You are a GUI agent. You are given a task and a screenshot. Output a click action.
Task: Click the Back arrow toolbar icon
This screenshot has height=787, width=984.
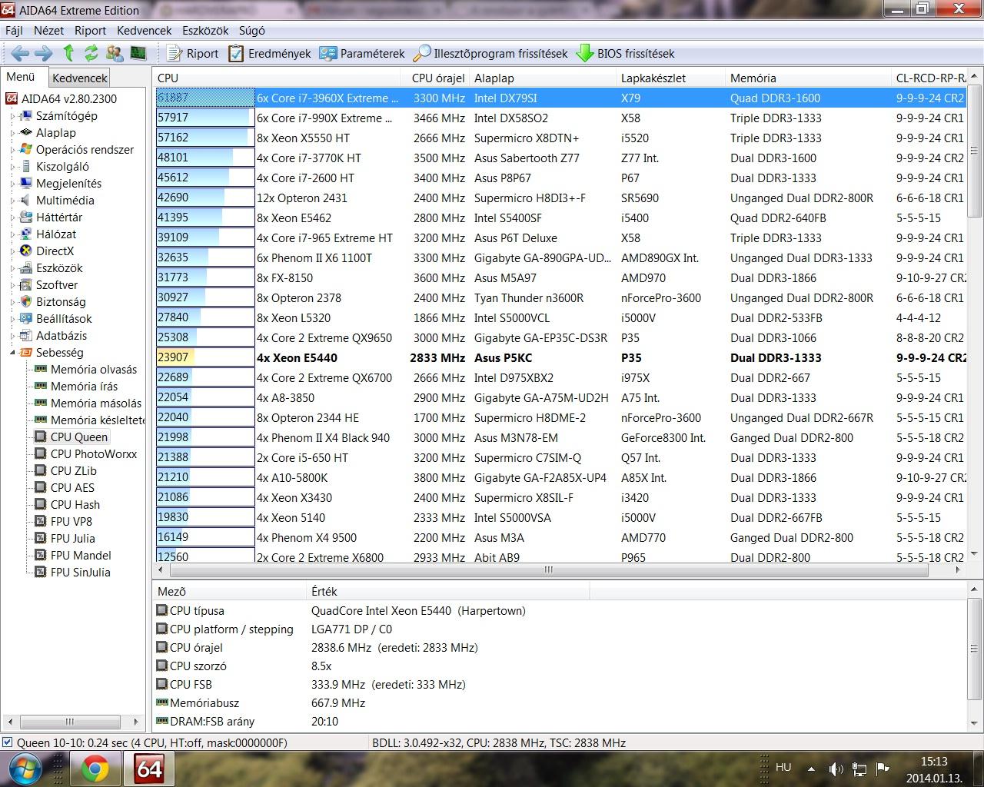(20, 53)
